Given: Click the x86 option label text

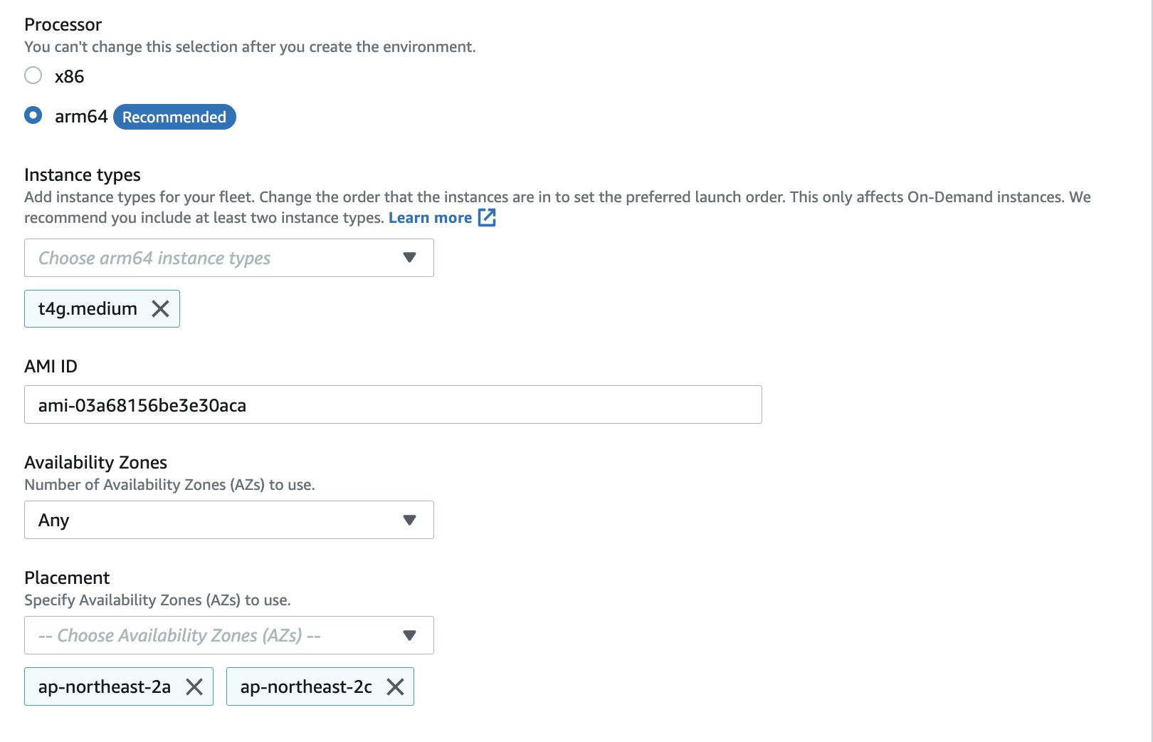Looking at the screenshot, I should (x=70, y=77).
